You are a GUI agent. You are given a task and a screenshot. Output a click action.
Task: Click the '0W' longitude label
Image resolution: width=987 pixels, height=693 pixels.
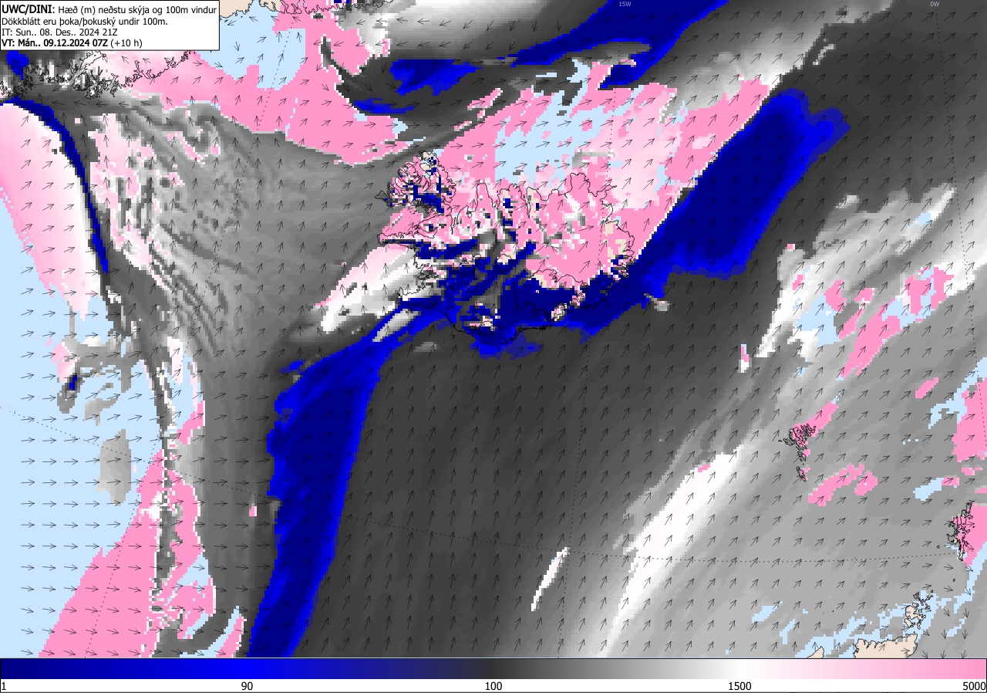935,4
